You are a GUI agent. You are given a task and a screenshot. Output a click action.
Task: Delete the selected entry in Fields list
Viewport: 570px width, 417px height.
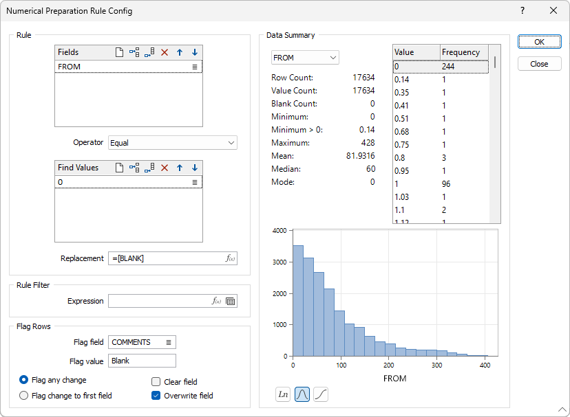pyautogui.click(x=165, y=52)
